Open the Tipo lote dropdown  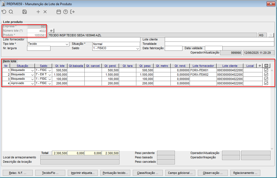tap(67, 44)
